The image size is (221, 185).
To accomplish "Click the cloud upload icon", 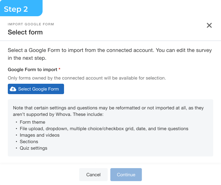I will click(x=13, y=89).
